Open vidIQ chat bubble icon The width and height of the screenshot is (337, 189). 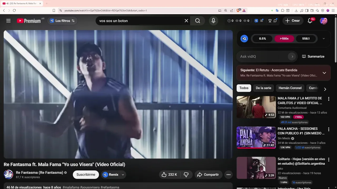point(275,21)
